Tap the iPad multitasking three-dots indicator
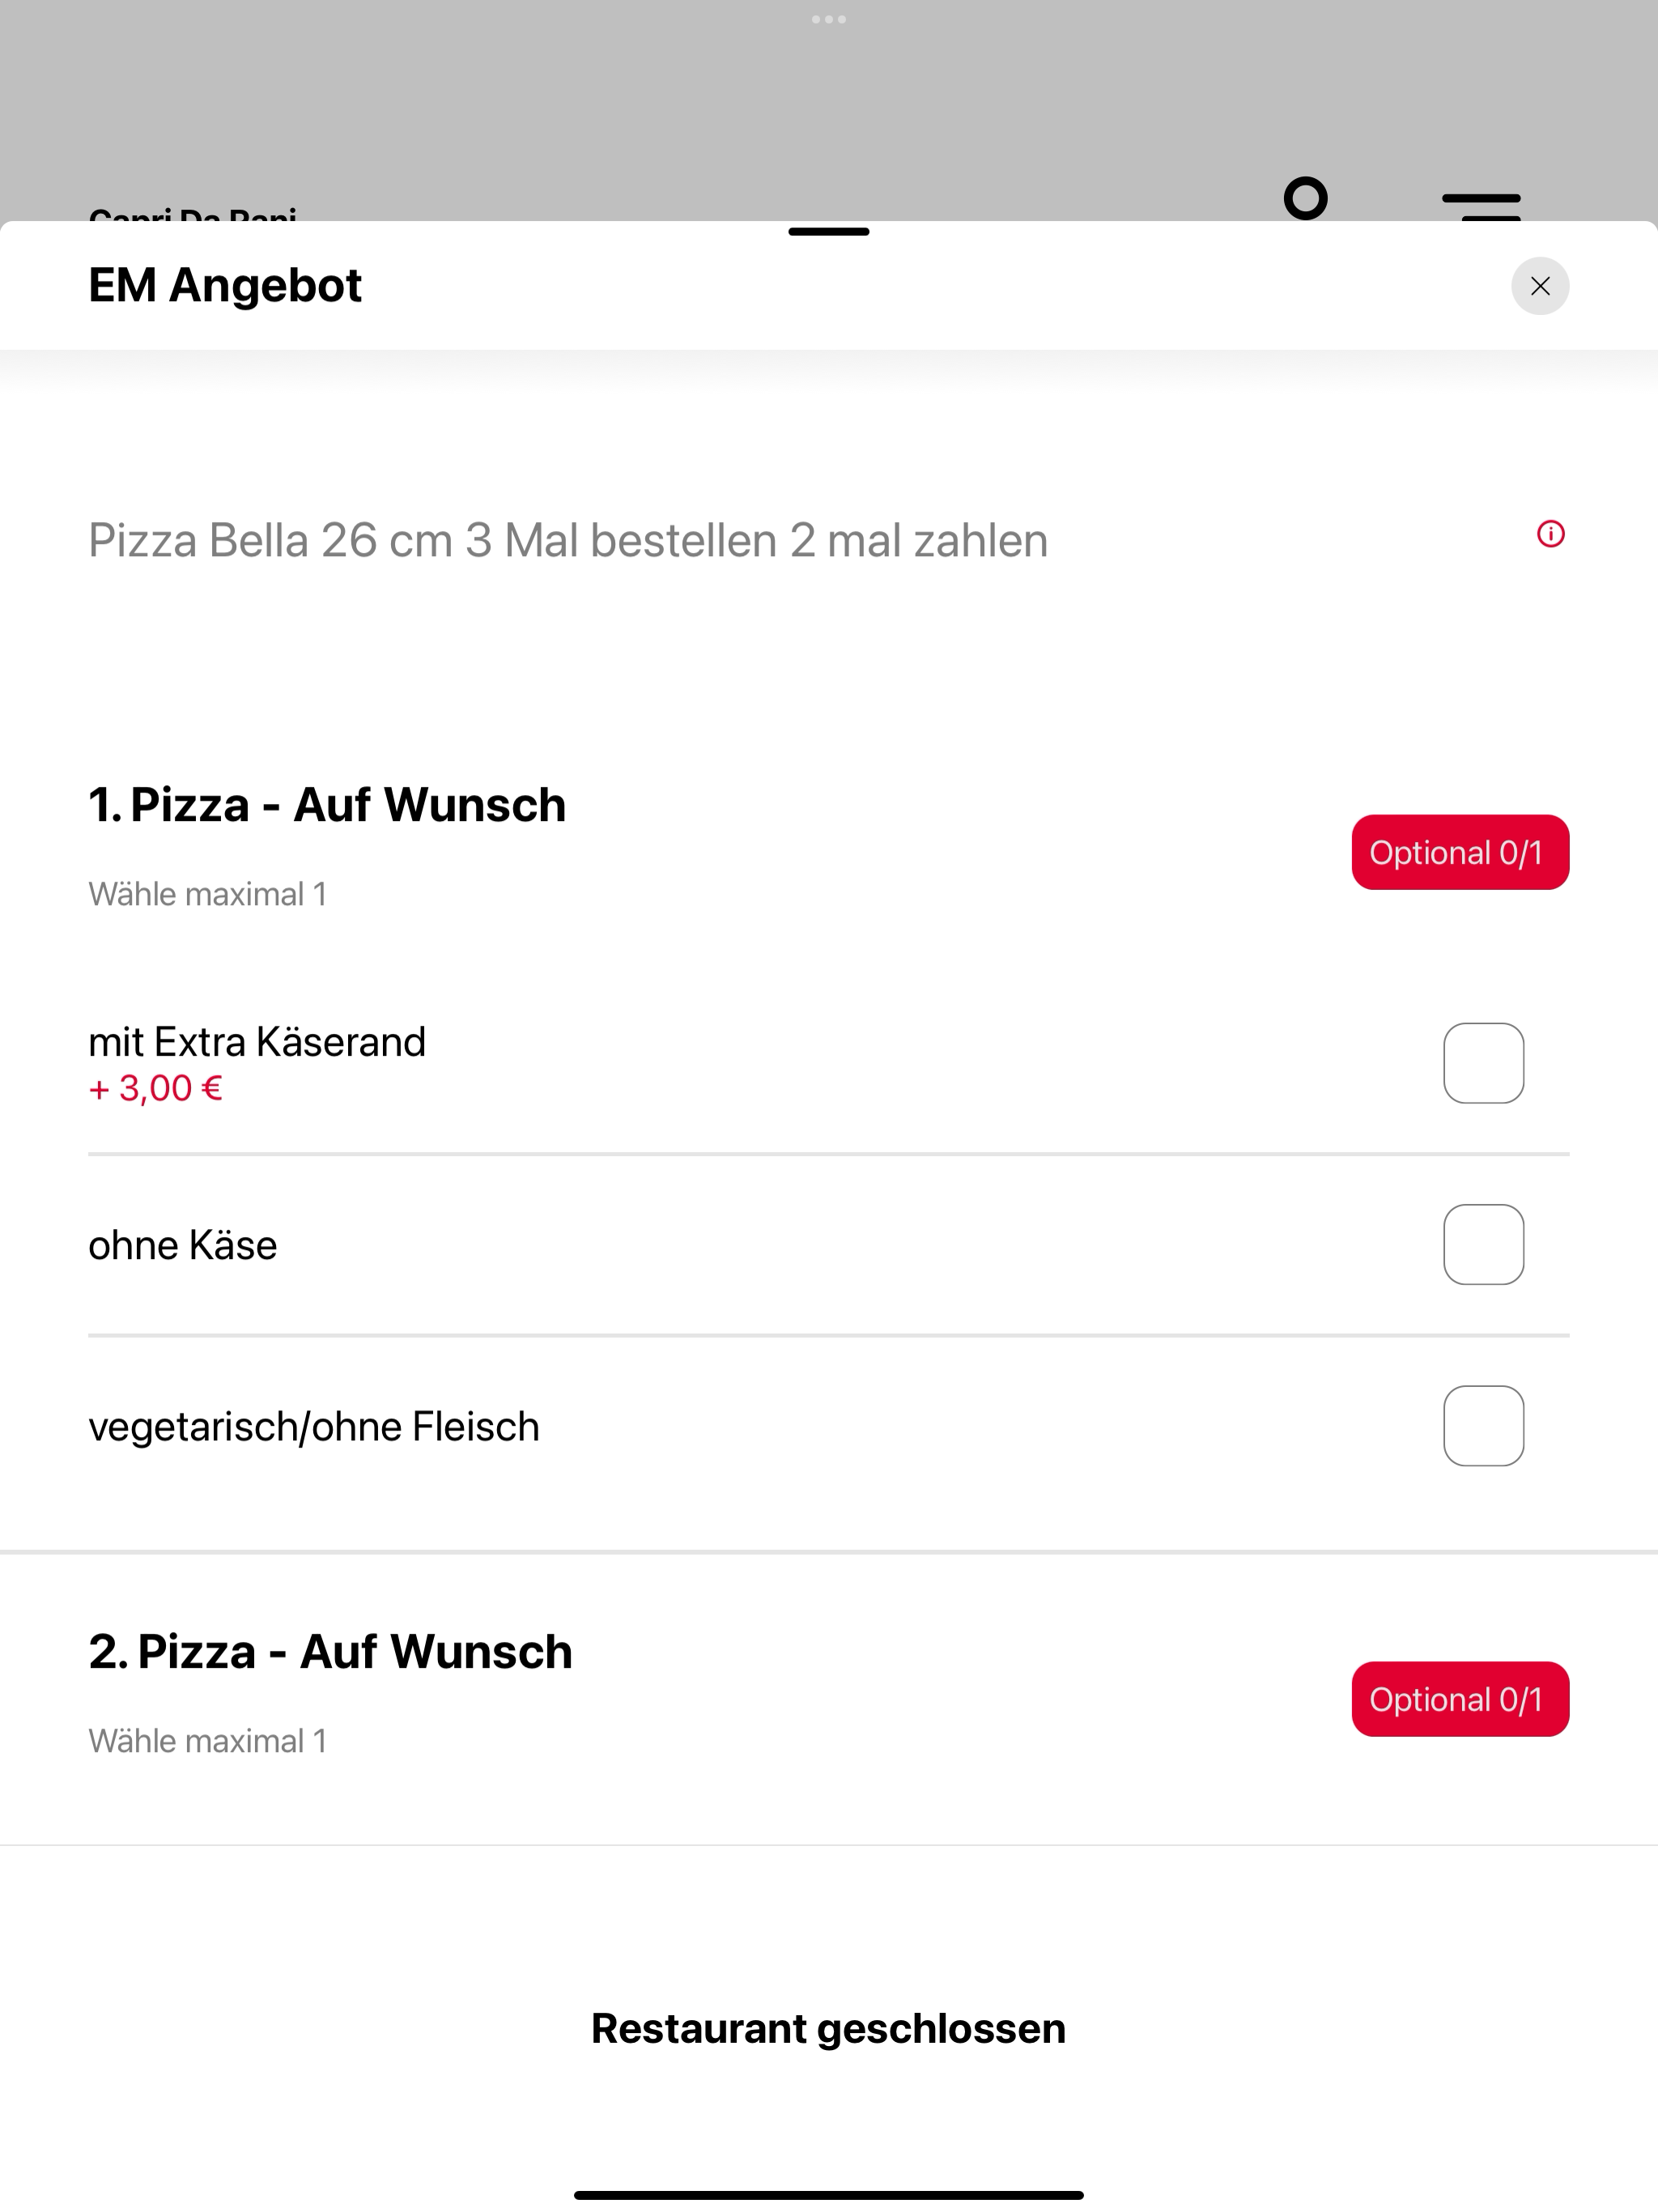1658x2212 pixels. [x=829, y=19]
